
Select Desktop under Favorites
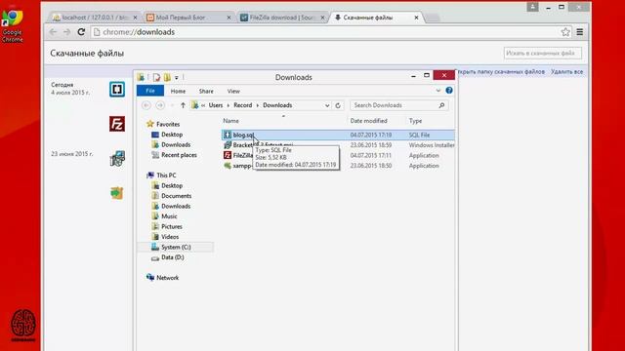pyautogui.click(x=172, y=135)
